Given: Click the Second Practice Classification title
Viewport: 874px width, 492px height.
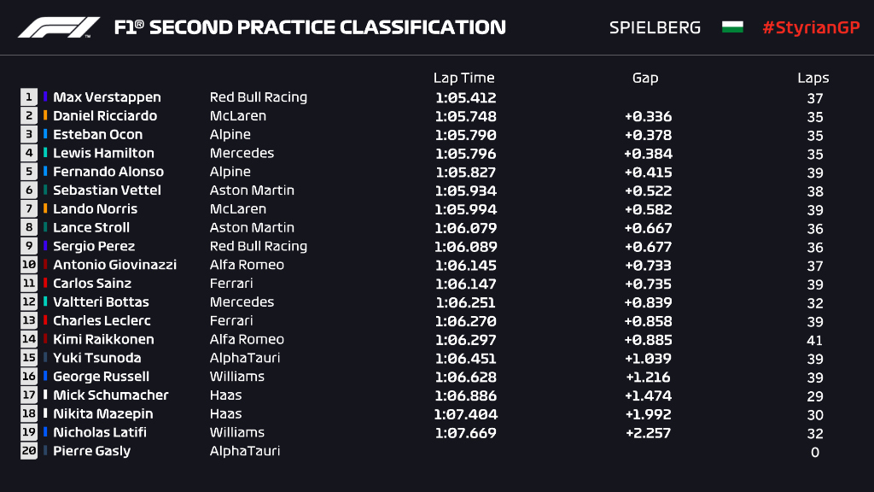Looking at the screenshot, I should [310, 27].
